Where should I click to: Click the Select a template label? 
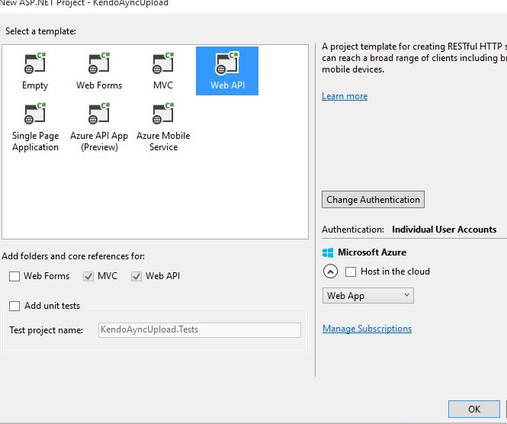[x=40, y=31]
